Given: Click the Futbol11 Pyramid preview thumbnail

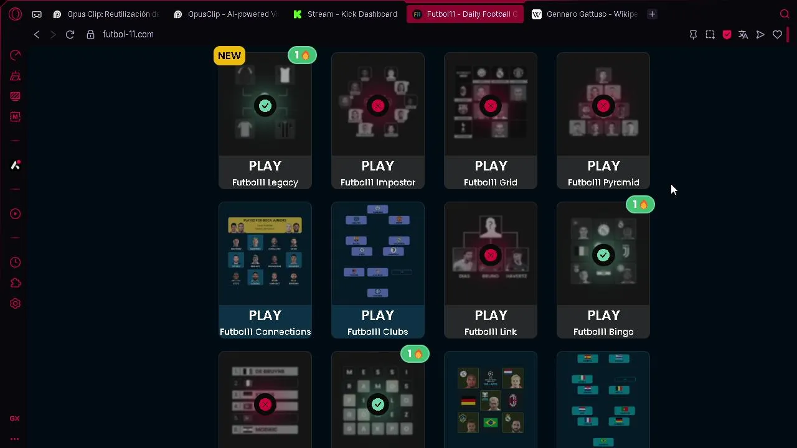Looking at the screenshot, I should (x=603, y=105).
